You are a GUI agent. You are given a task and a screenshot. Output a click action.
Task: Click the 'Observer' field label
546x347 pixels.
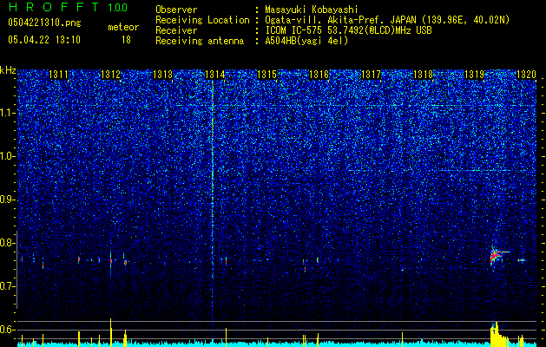coord(176,10)
